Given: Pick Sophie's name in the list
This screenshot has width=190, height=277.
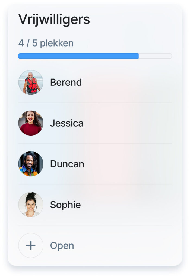Looking at the screenshot, I should coord(65,205).
